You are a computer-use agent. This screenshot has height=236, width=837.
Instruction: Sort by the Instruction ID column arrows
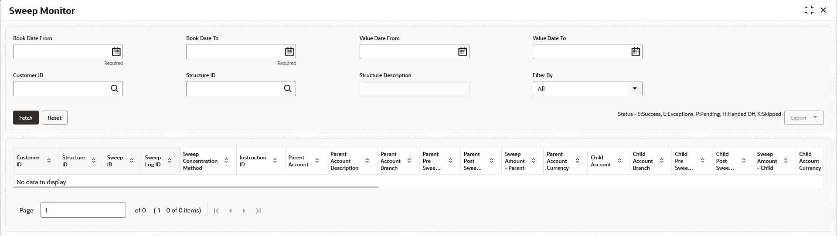click(275, 161)
